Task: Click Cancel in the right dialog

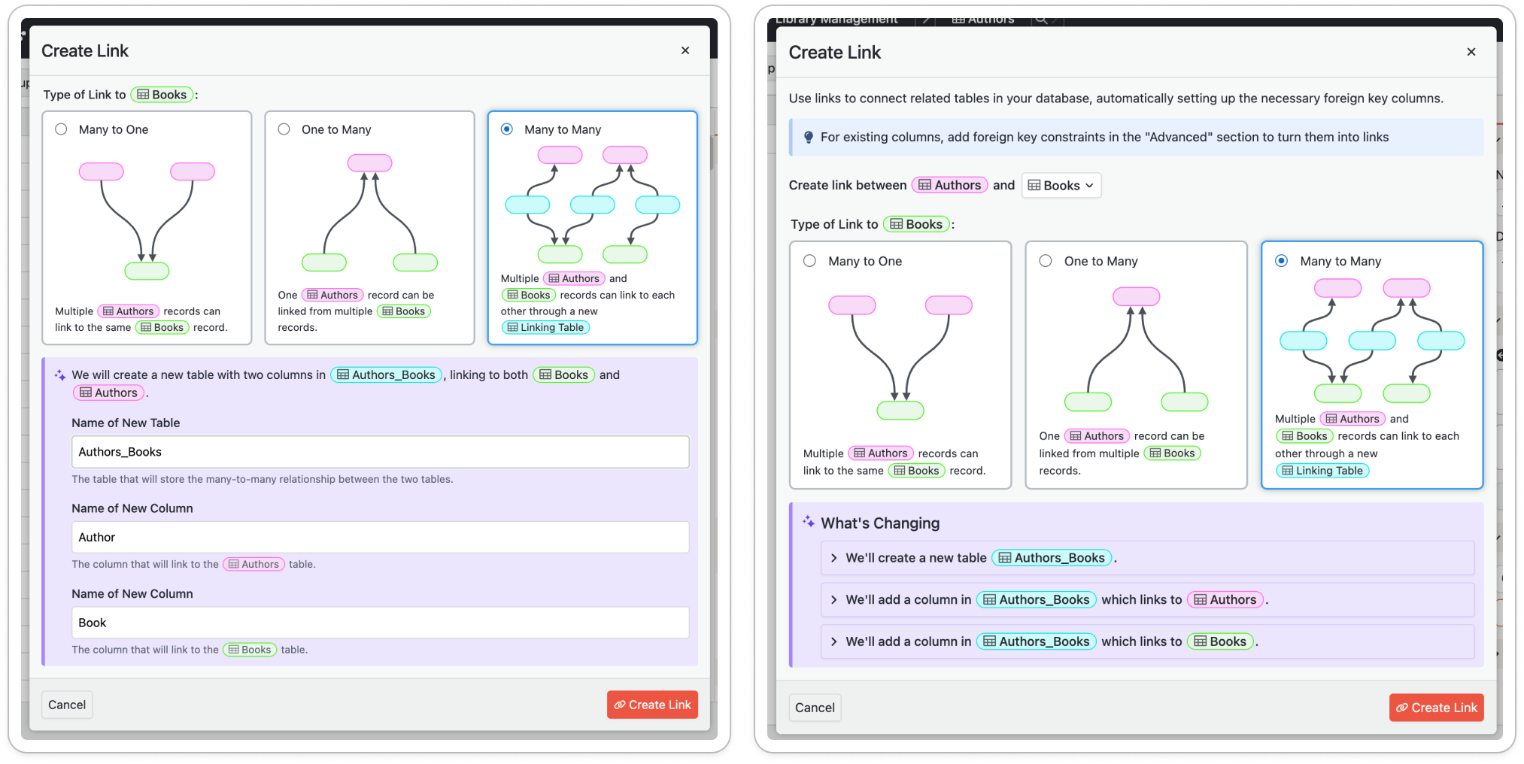Action: pyautogui.click(x=815, y=708)
